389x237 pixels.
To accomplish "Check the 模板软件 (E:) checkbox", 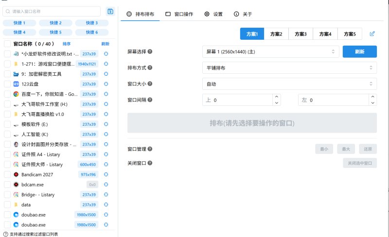I will (7, 124).
